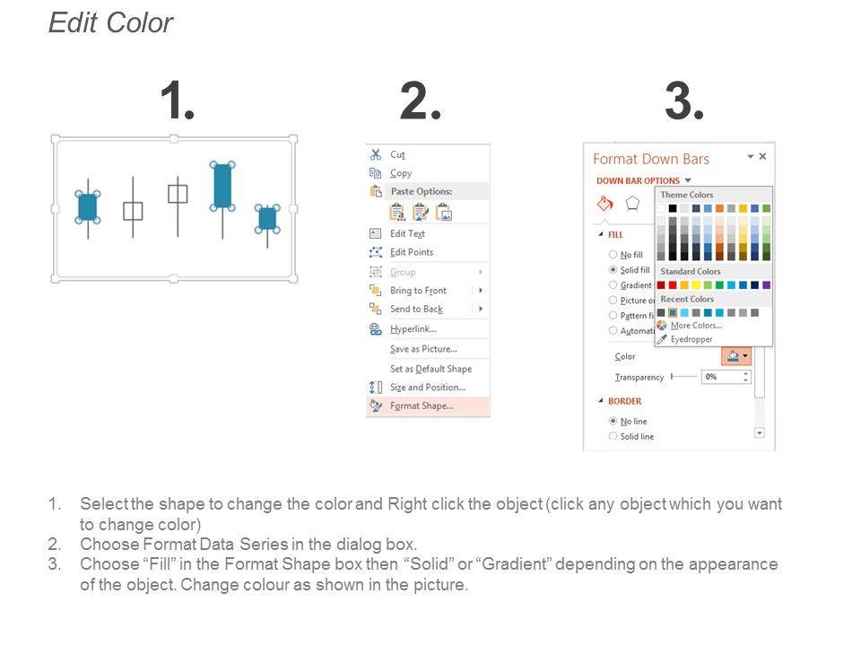Image resolution: width=861 pixels, height=646 pixels.
Task: Open More Colors dialog
Action: pos(695,326)
